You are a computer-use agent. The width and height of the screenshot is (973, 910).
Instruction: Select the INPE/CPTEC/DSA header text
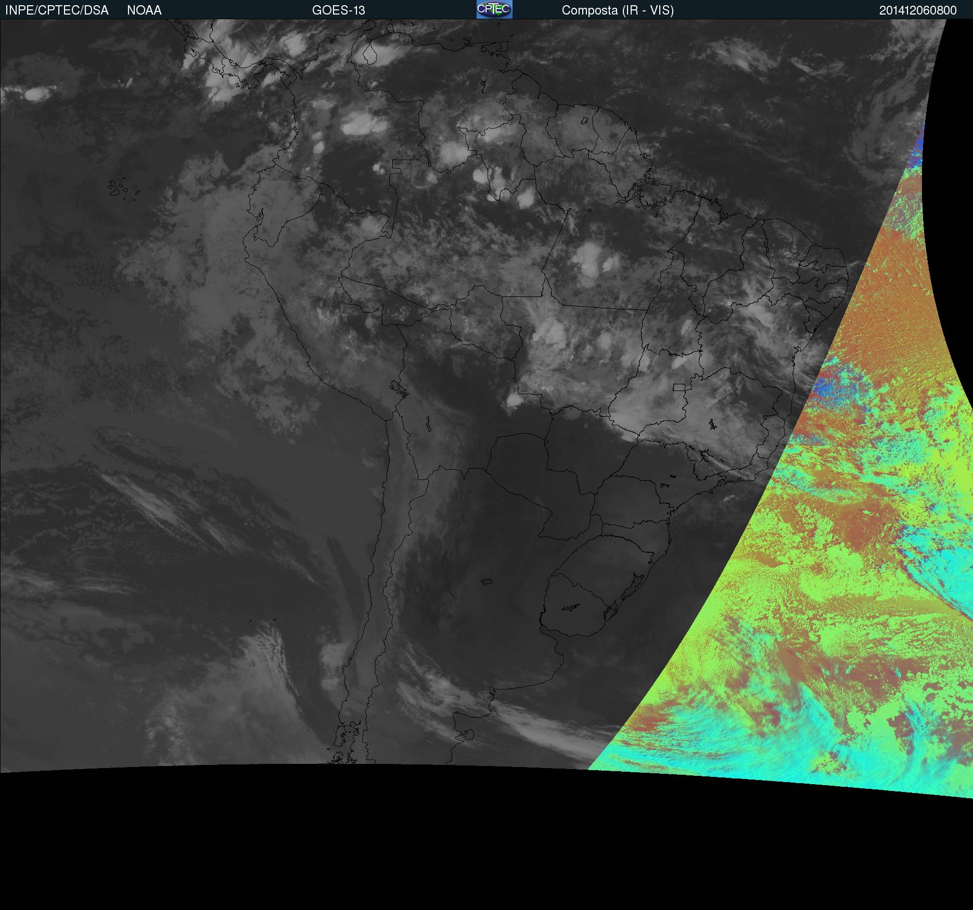[57, 10]
